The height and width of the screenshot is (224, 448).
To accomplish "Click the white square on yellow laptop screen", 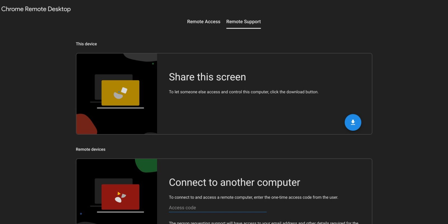I will click(x=124, y=90).
